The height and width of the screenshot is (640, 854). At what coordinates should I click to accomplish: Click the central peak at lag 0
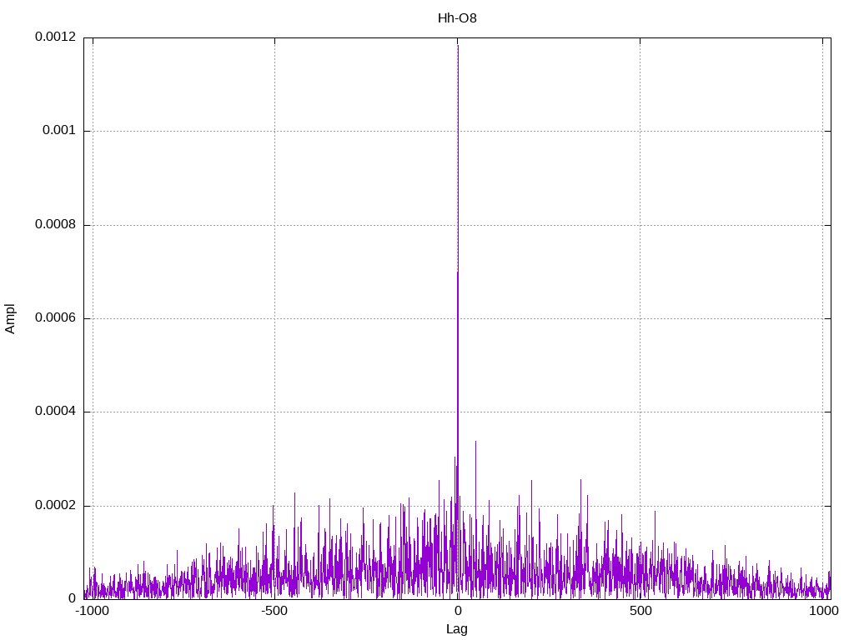click(x=458, y=321)
